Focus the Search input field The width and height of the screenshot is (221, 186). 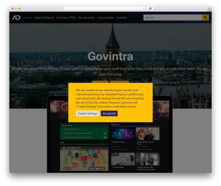coord(172,18)
